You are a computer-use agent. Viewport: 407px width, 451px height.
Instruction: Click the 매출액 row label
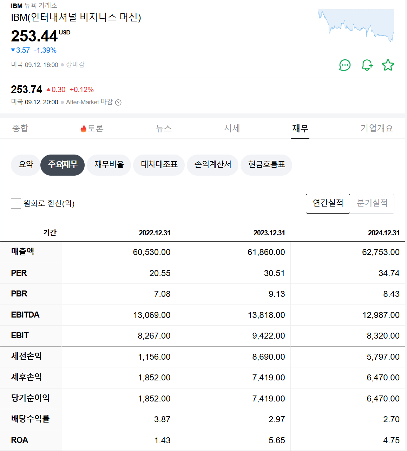(22, 252)
